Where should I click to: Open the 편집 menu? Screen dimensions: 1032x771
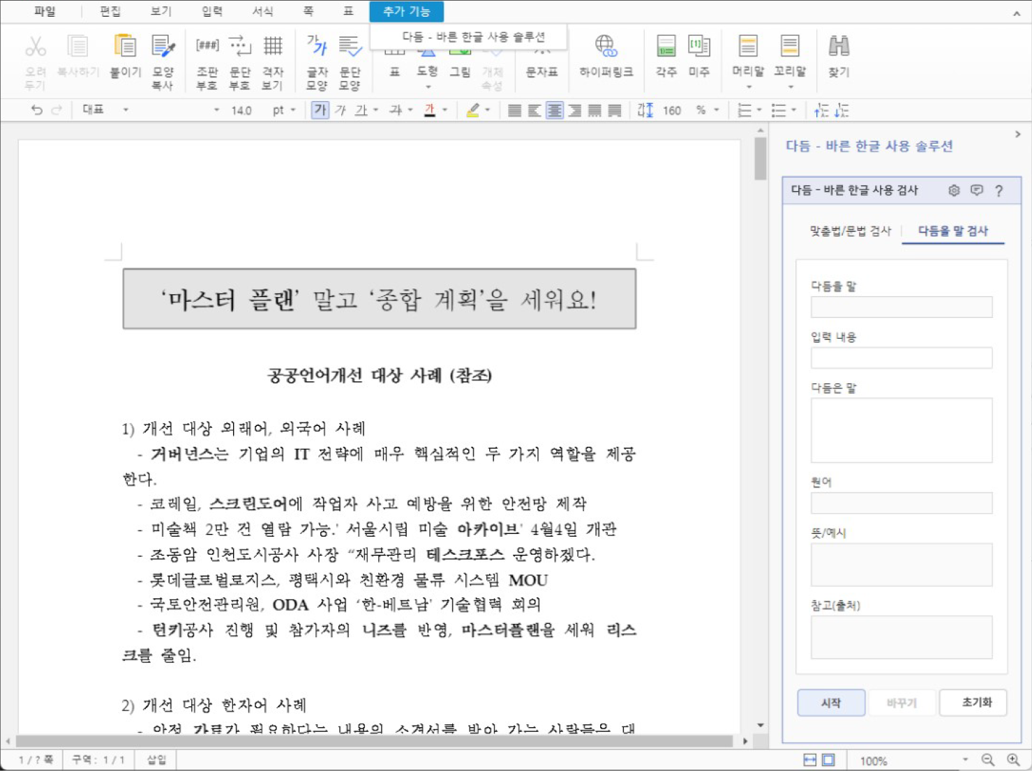tap(110, 11)
